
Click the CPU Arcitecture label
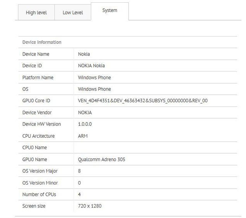(x=38, y=136)
